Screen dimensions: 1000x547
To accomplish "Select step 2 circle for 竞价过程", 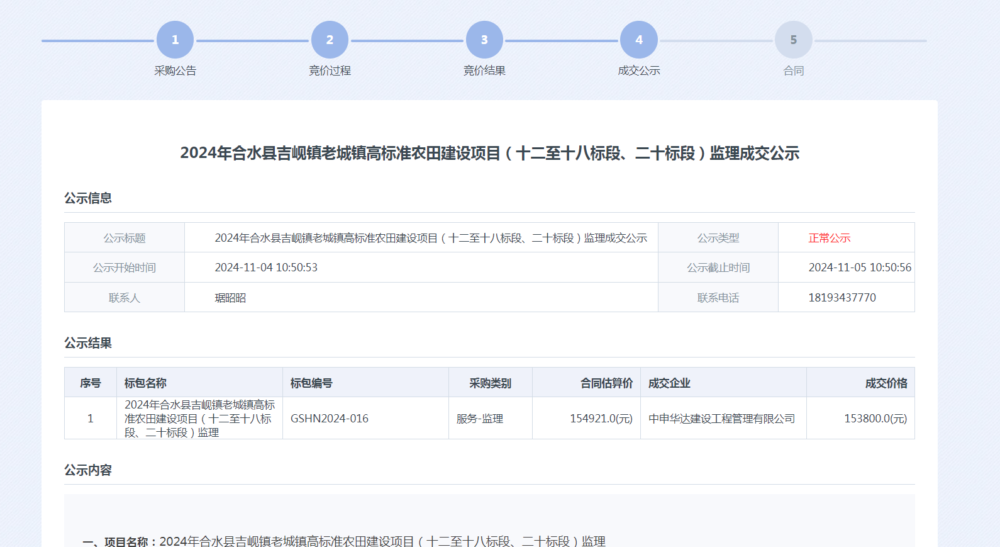I will [330, 40].
